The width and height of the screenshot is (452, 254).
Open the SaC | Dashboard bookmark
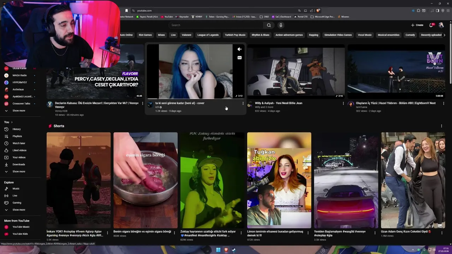click(281, 17)
